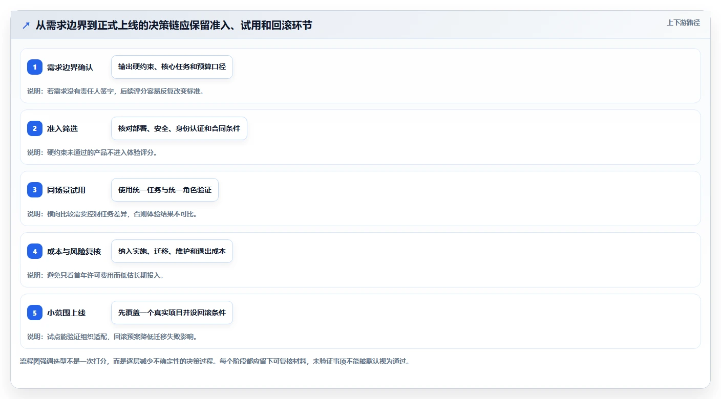Click the 纳入实施、迁移、维护和退出成本 box

point(172,251)
